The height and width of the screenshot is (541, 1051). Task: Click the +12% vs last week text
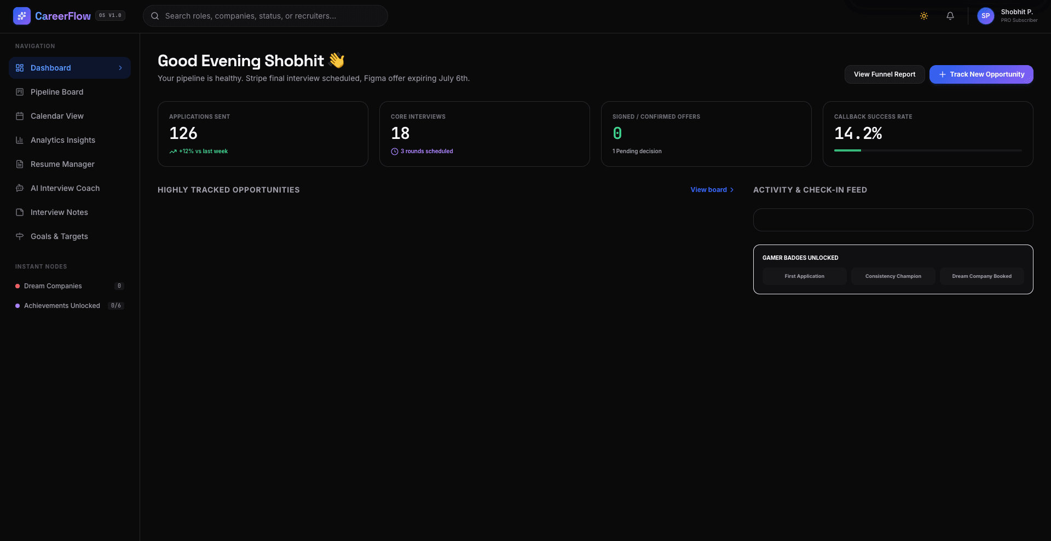(204, 152)
